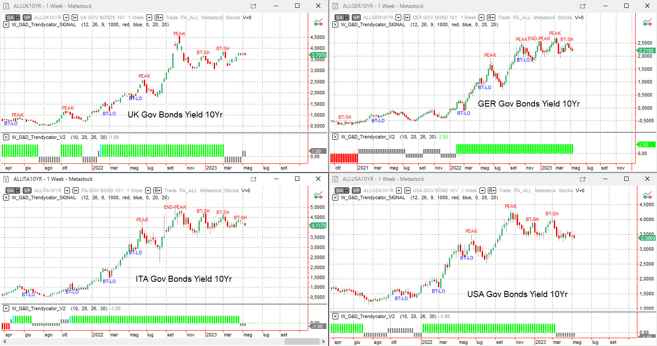Click the trade arrows icon in the USA chart

(x=647, y=195)
